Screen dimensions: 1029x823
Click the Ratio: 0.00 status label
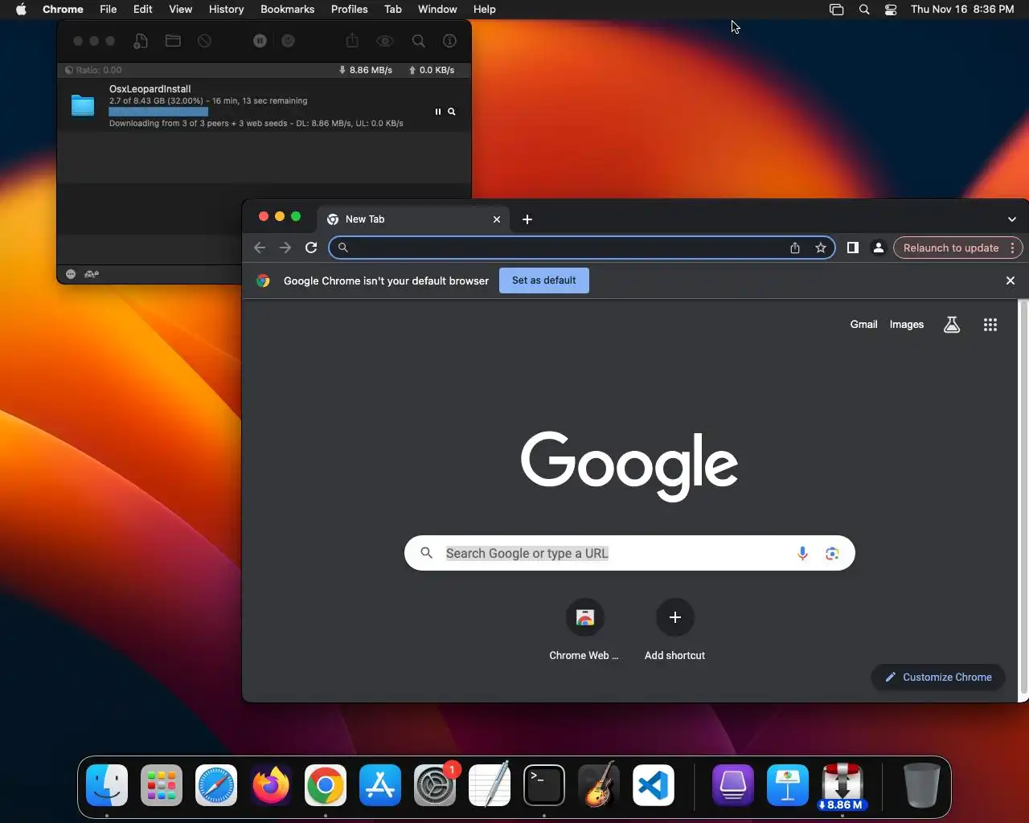coord(93,70)
